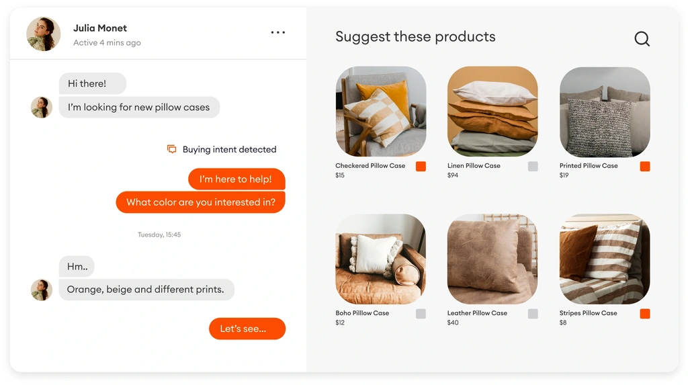Click the Stripes Pillow Case image
This screenshot has height=385, width=688.
605,259
